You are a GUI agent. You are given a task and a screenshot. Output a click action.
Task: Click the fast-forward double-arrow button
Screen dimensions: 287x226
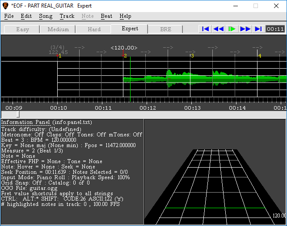[x=245, y=29]
